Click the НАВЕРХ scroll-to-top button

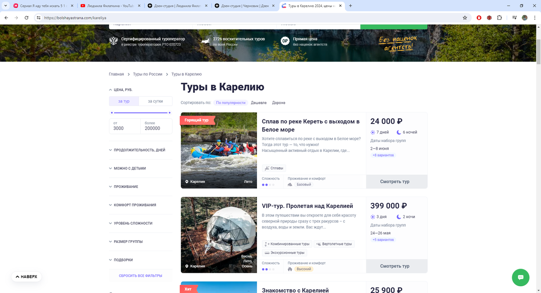[x=27, y=276]
